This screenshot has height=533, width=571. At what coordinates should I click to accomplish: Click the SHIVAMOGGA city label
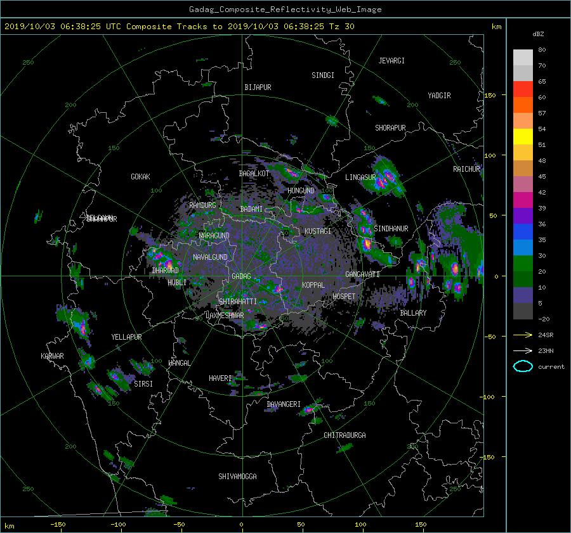(237, 476)
